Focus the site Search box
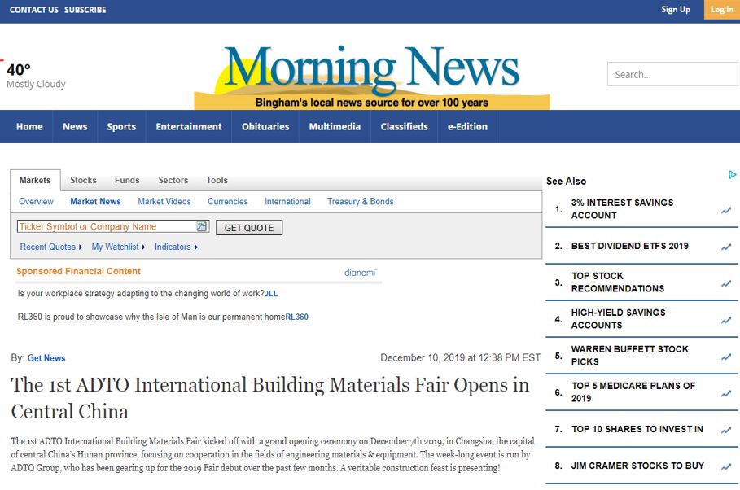Image resolution: width=740 pixels, height=490 pixels. click(x=672, y=74)
